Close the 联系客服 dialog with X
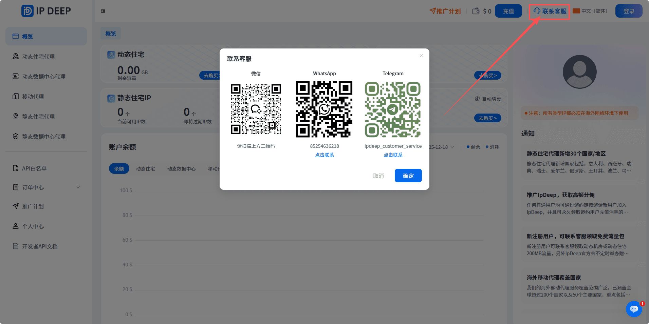This screenshot has height=324, width=649. click(421, 56)
